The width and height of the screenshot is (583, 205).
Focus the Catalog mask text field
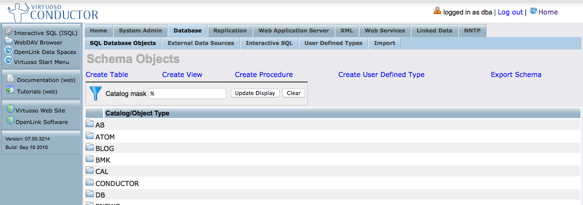(187, 93)
